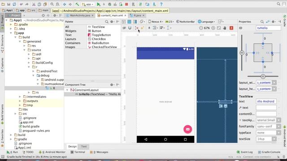This screenshot has height=161, width=287.
Task: Open the screen orientation dropdown
Action: click(x=143, y=22)
